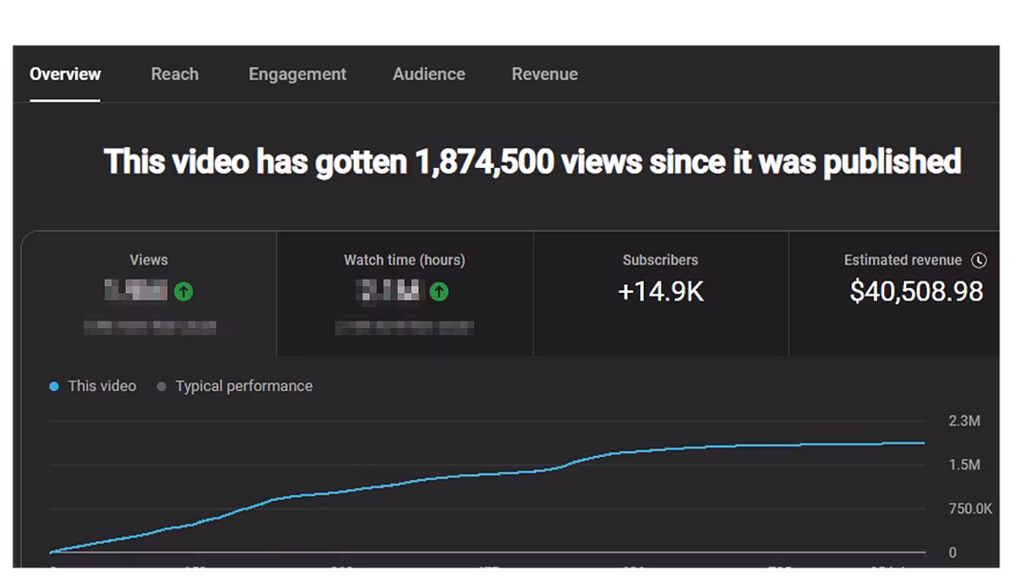Click the 2.3M y-axis label

click(x=964, y=422)
